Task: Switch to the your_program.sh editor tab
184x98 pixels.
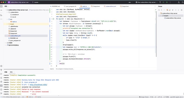Action: (x=70, y=6)
